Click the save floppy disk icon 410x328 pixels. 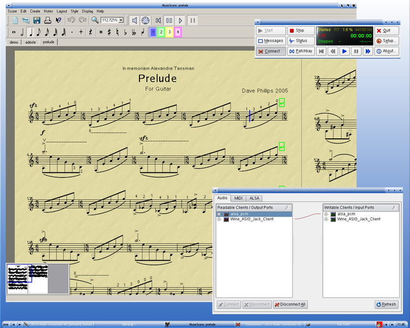(x=37, y=20)
